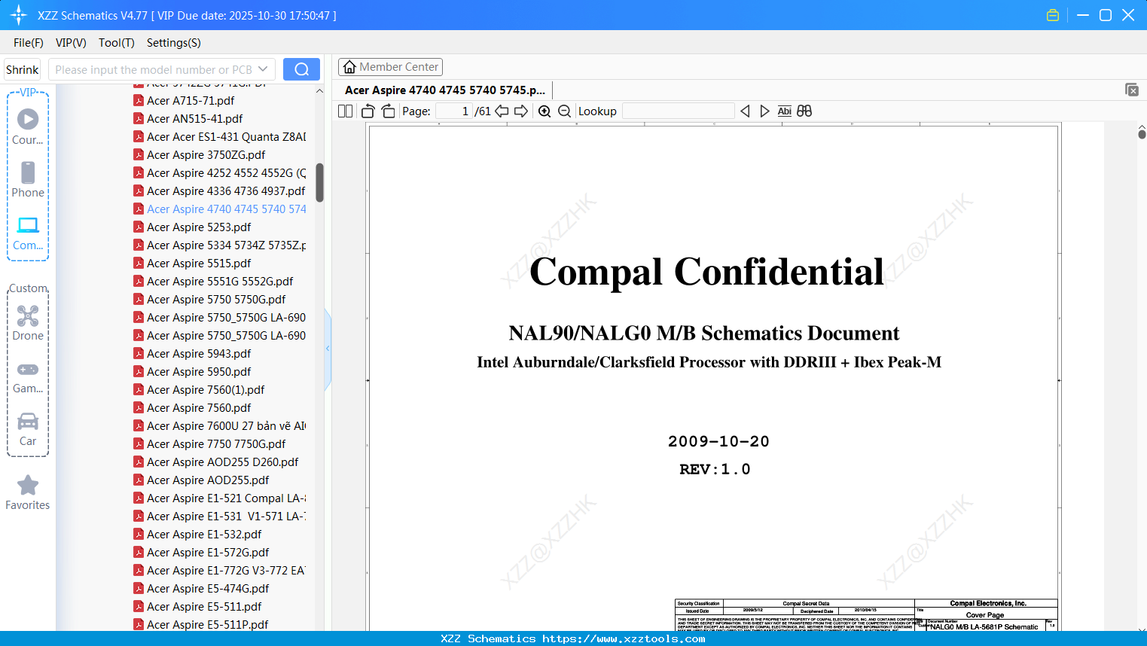This screenshot has width=1147, height=646.
Task: Open the Tool(T) menu
Action: pyautogui.click(x=117, y=43)
